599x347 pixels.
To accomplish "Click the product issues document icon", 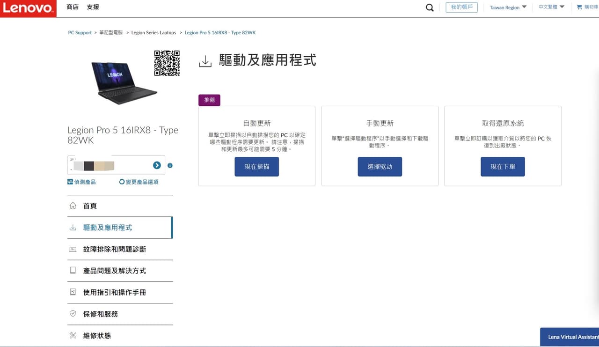I will (x=73, y=271).
